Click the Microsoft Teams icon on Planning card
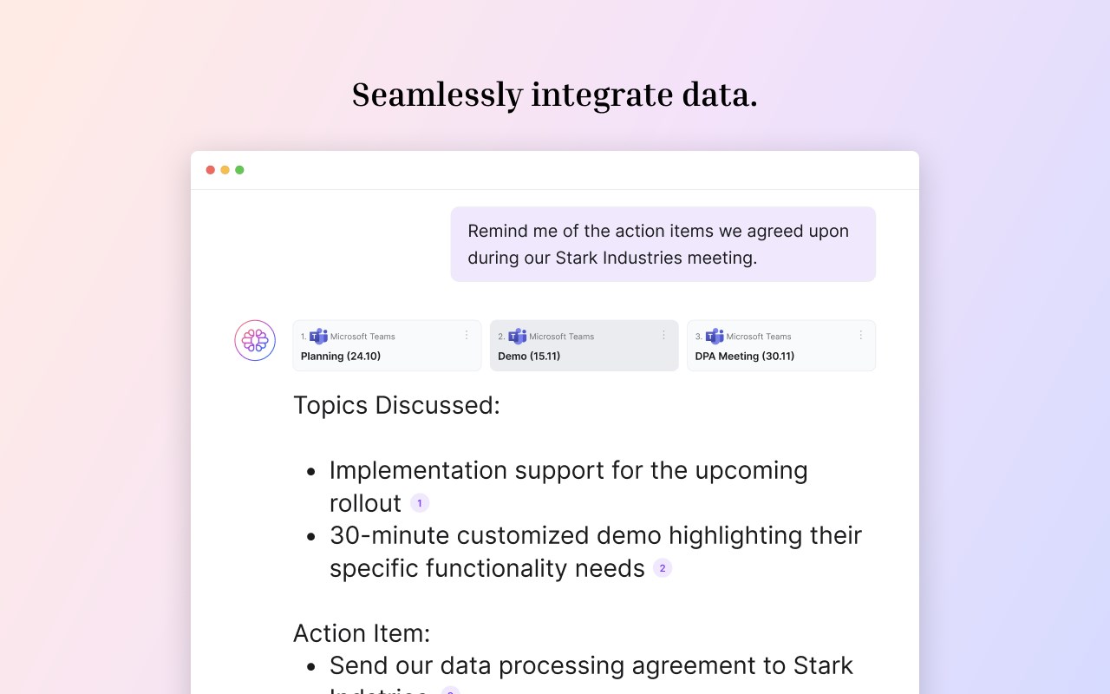 (318, 337)
